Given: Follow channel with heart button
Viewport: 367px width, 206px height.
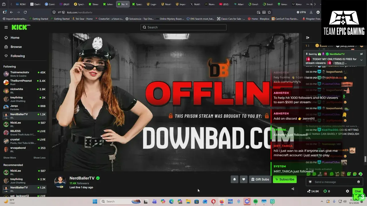Looking at the screenshot, I should point(244,179).
